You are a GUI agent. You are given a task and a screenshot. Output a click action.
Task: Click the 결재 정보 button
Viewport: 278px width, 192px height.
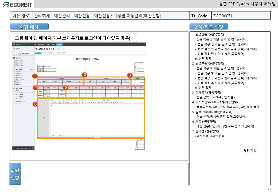coord(63,53)
